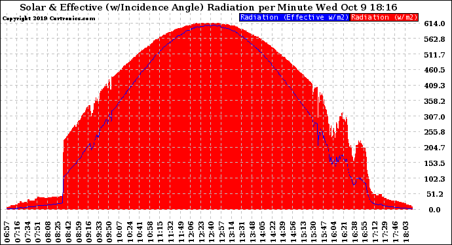Click the chart title text

click(x=208, y=7)
